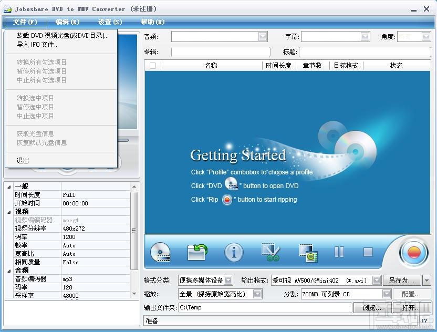Image resolution: width=437 pixels, height=332 pixels.
Task: Open the 文件(F) menu
Action: point(25,22)
